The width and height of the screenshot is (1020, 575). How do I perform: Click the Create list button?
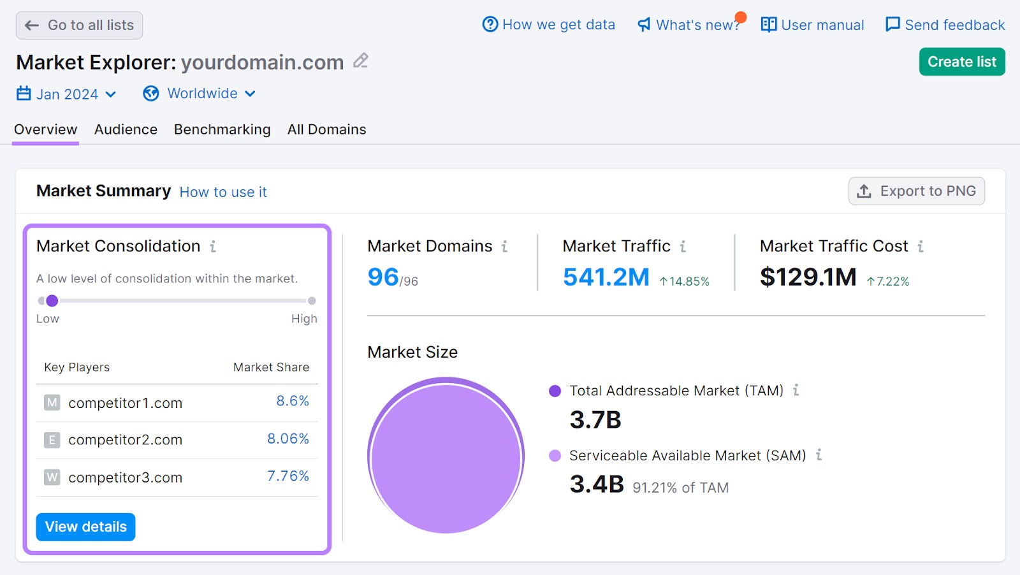(x=961, y=61)
